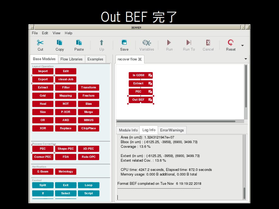Screen dimensions: 279x209
Task: Click the Cut scissors icon
Action: pyautogui.click(x=40, y=43)
